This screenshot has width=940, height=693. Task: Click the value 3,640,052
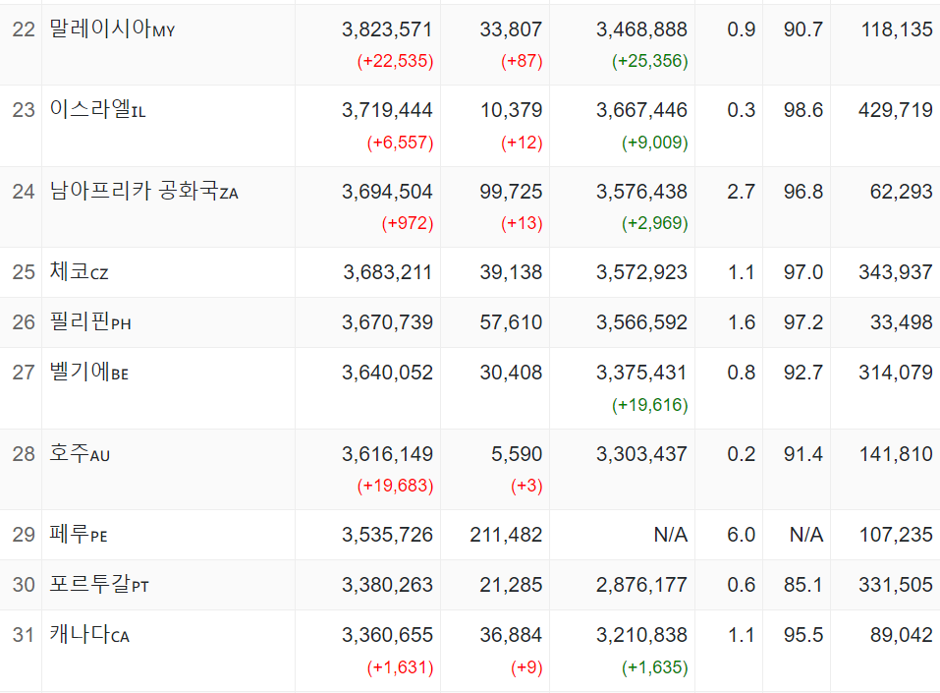tap(387, 374)
